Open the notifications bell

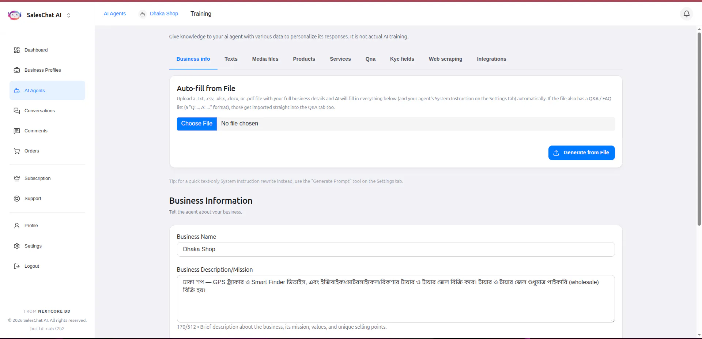point(687,14)
